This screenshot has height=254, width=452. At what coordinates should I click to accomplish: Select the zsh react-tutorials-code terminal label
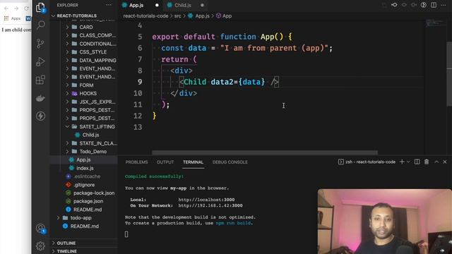tap(367, 162)
